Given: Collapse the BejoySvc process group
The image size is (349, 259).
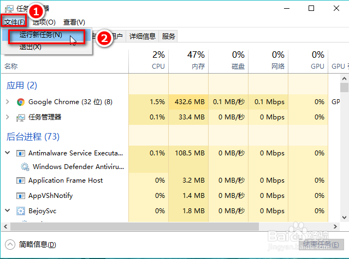Looking at the screenshot, I should coord(7,211).
